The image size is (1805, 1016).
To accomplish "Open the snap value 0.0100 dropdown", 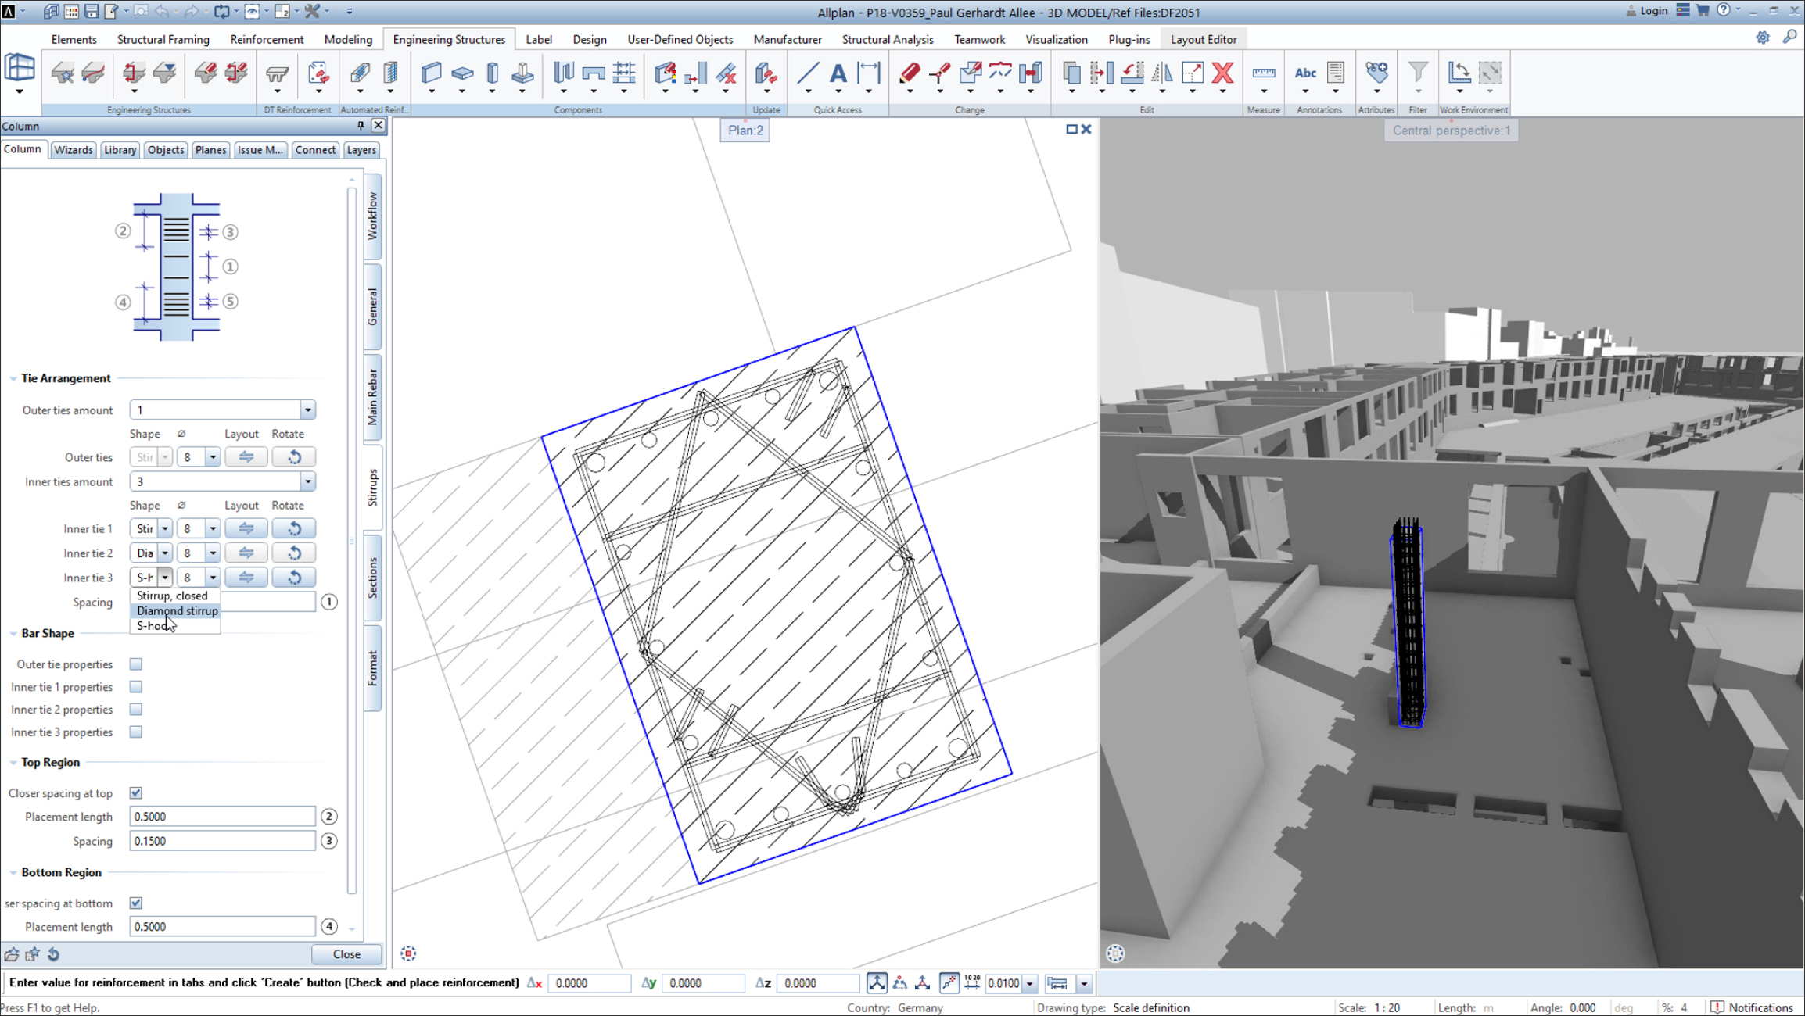I will [1030, 984].
